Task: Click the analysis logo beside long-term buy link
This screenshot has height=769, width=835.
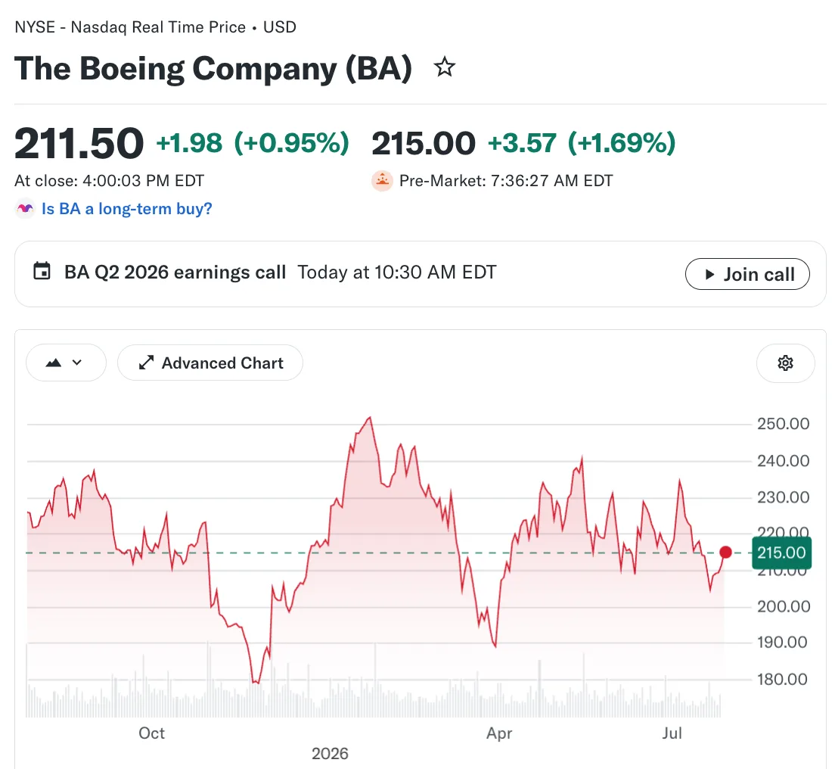Action: click(x=24, y=208)
